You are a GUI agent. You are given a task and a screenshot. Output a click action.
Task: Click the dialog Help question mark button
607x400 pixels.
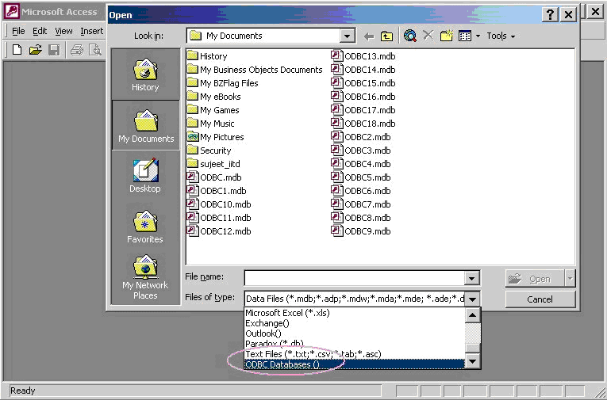click(550, 15)
